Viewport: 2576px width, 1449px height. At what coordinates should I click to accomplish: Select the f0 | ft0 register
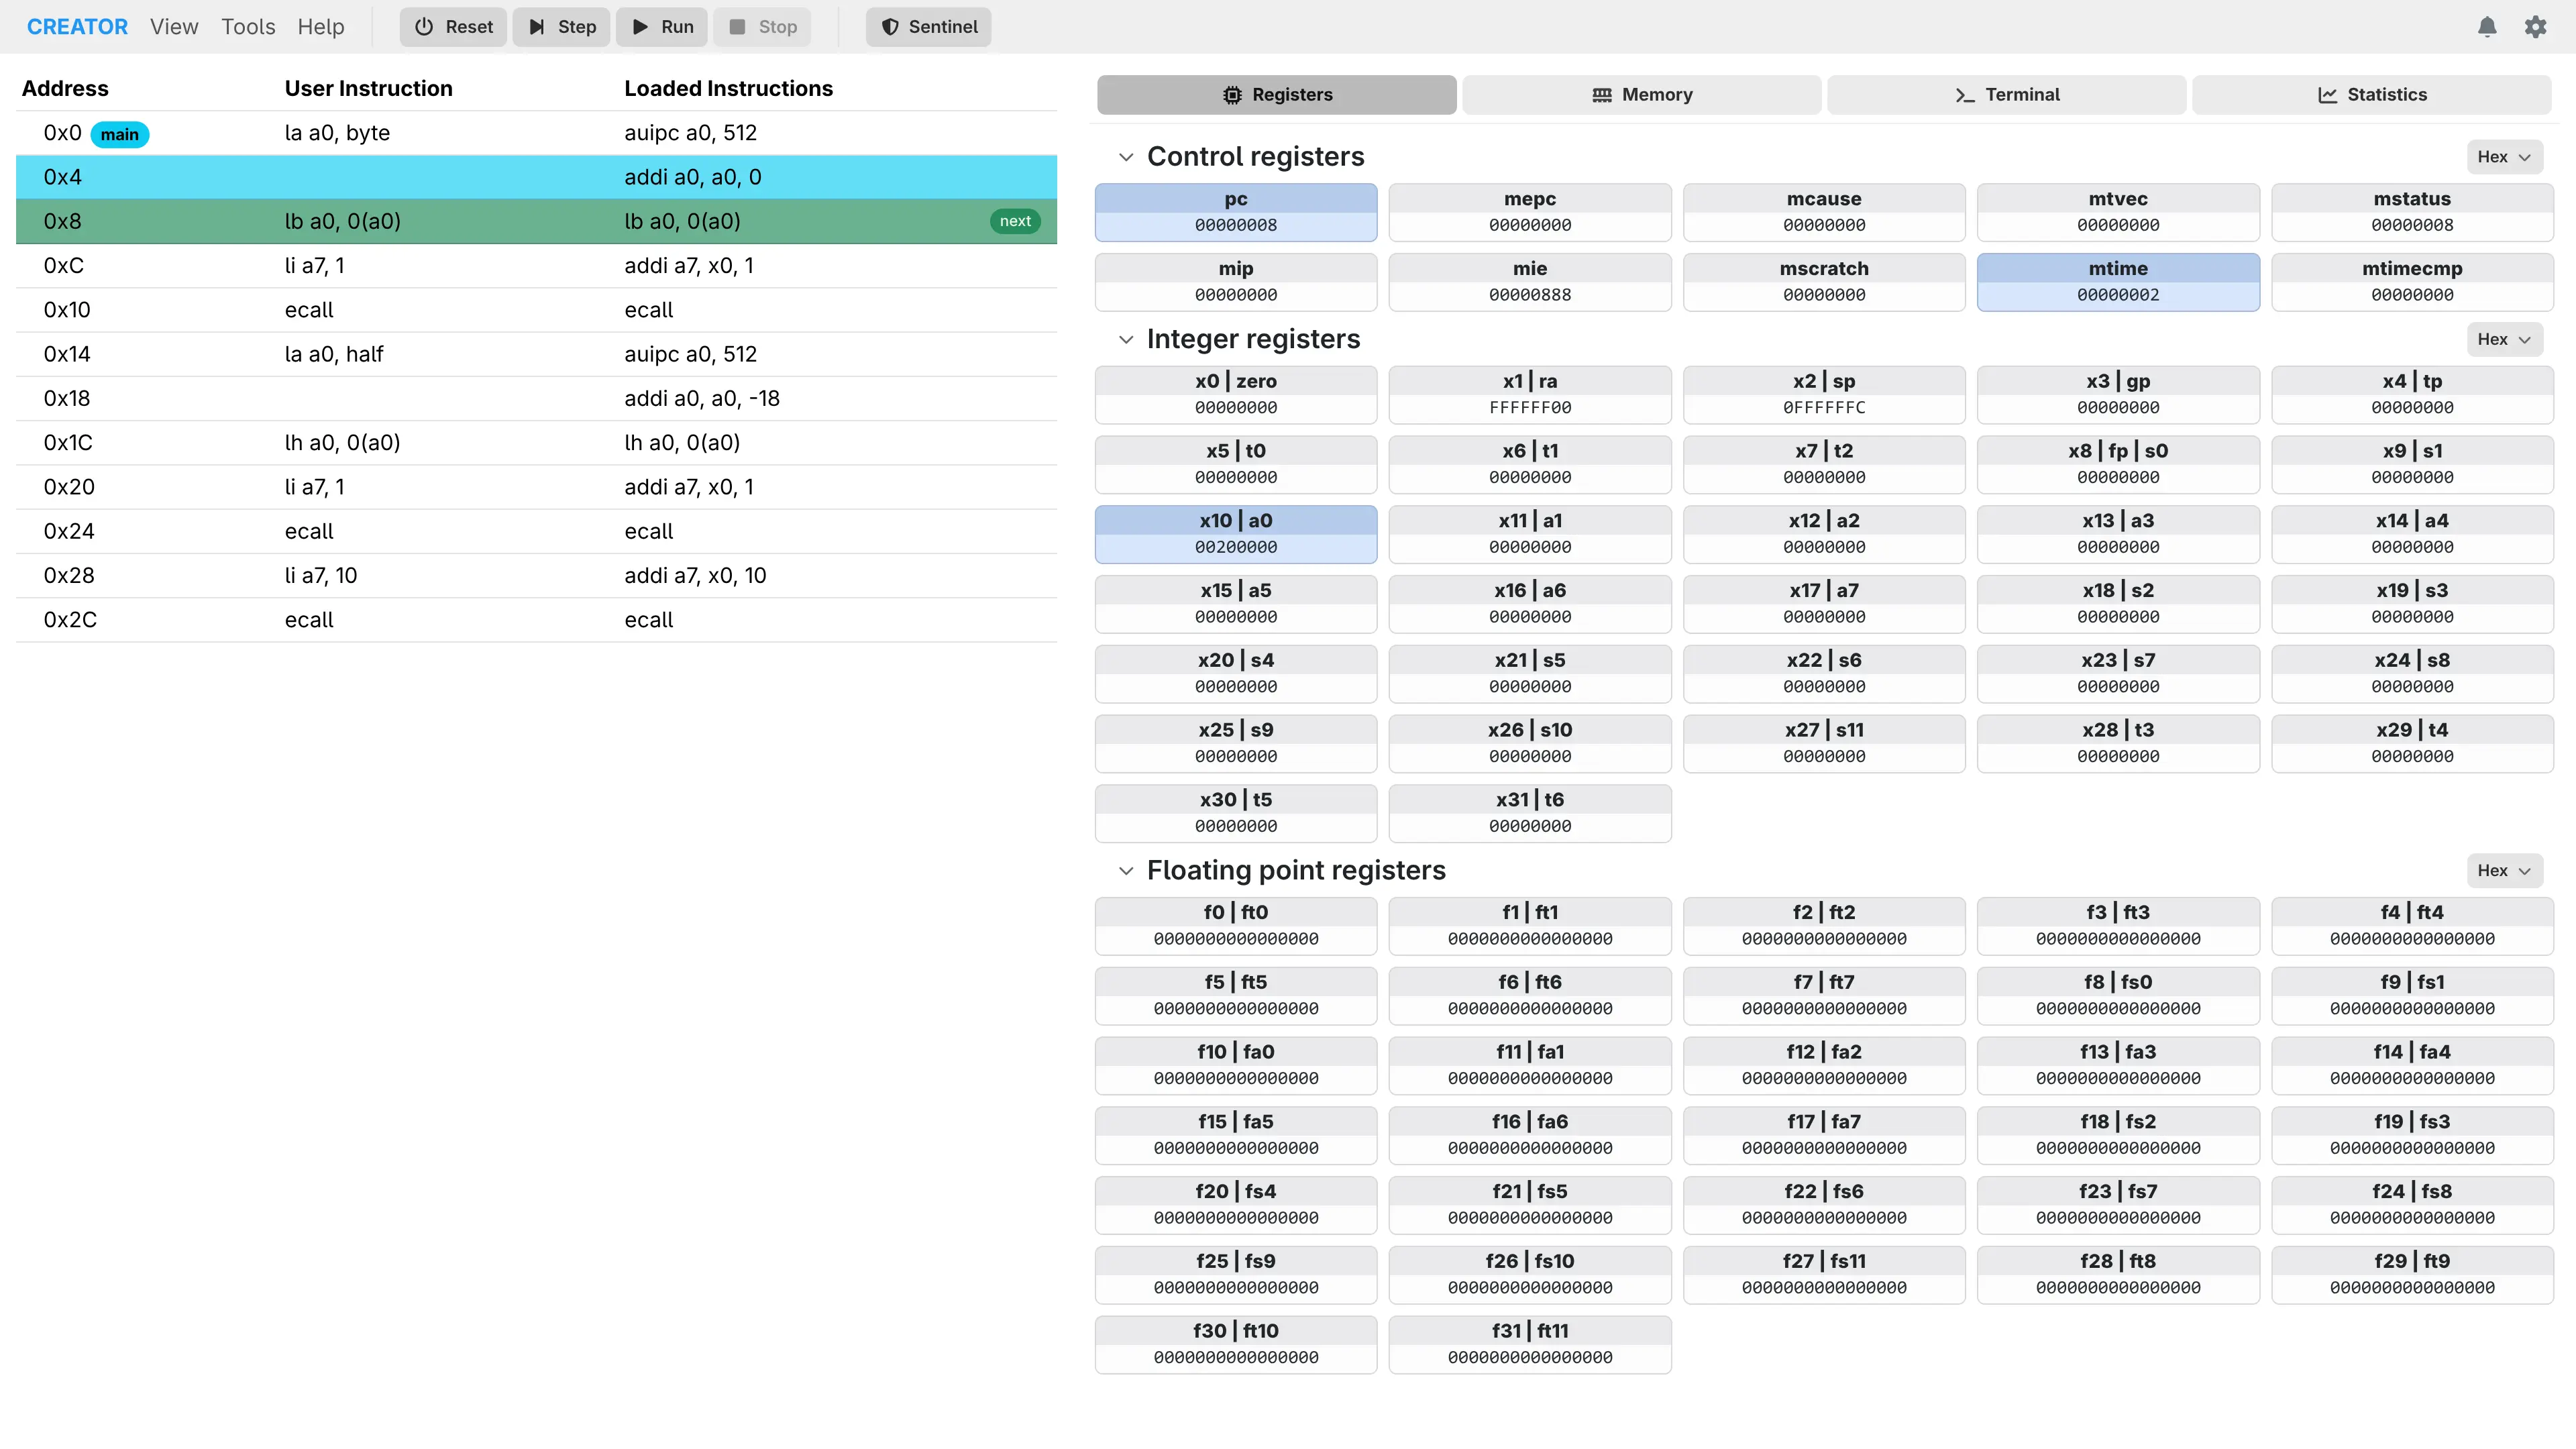(1236, 925)
